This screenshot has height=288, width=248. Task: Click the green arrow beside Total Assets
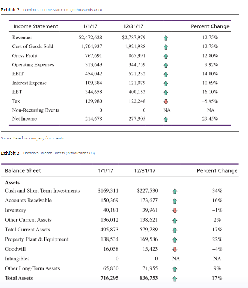pyautogui.click(x=175, y=279)
